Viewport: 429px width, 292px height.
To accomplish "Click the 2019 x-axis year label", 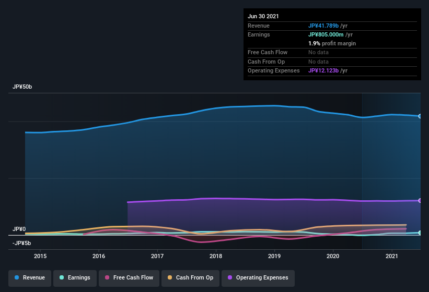I will (x=274, y=256).
